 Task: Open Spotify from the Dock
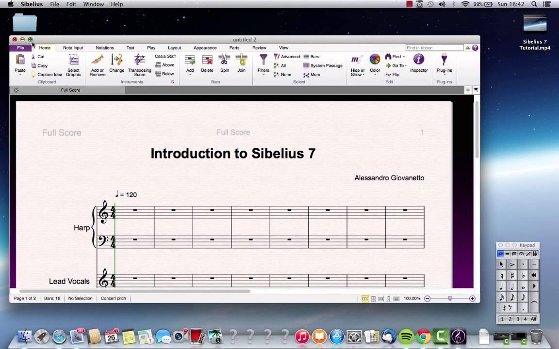406,336
